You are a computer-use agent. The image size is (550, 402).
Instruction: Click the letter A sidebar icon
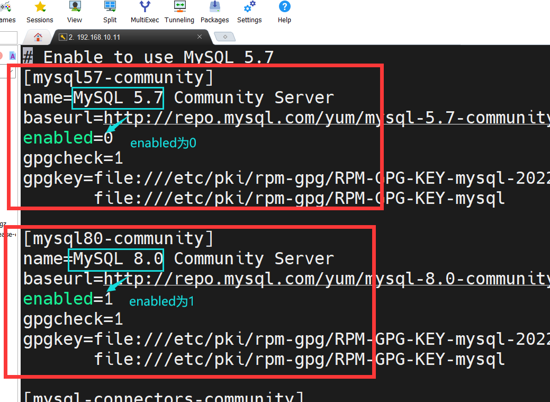coord(12,56)
